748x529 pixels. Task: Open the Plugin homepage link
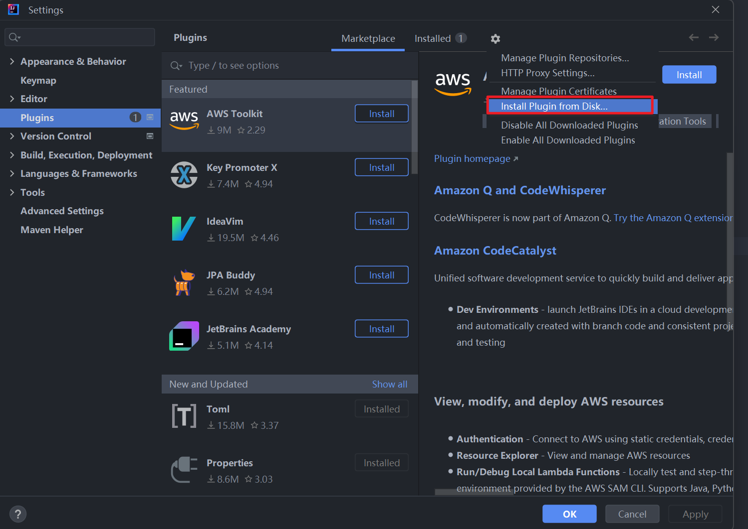click(x=476, y=158)
